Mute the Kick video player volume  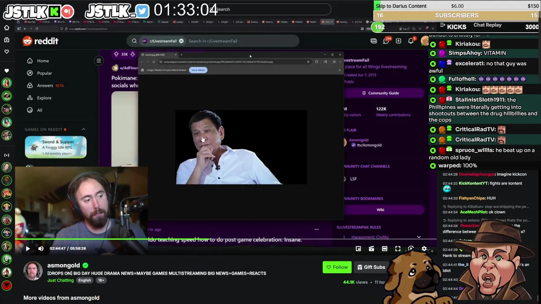click(41, 249)
